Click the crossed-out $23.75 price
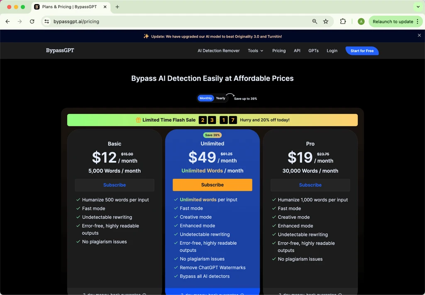 [323, 154]
